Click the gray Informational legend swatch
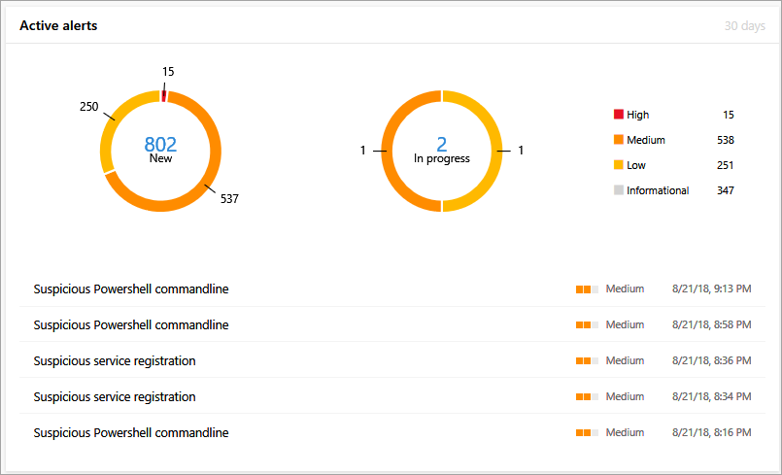 [x=618, y=190]
